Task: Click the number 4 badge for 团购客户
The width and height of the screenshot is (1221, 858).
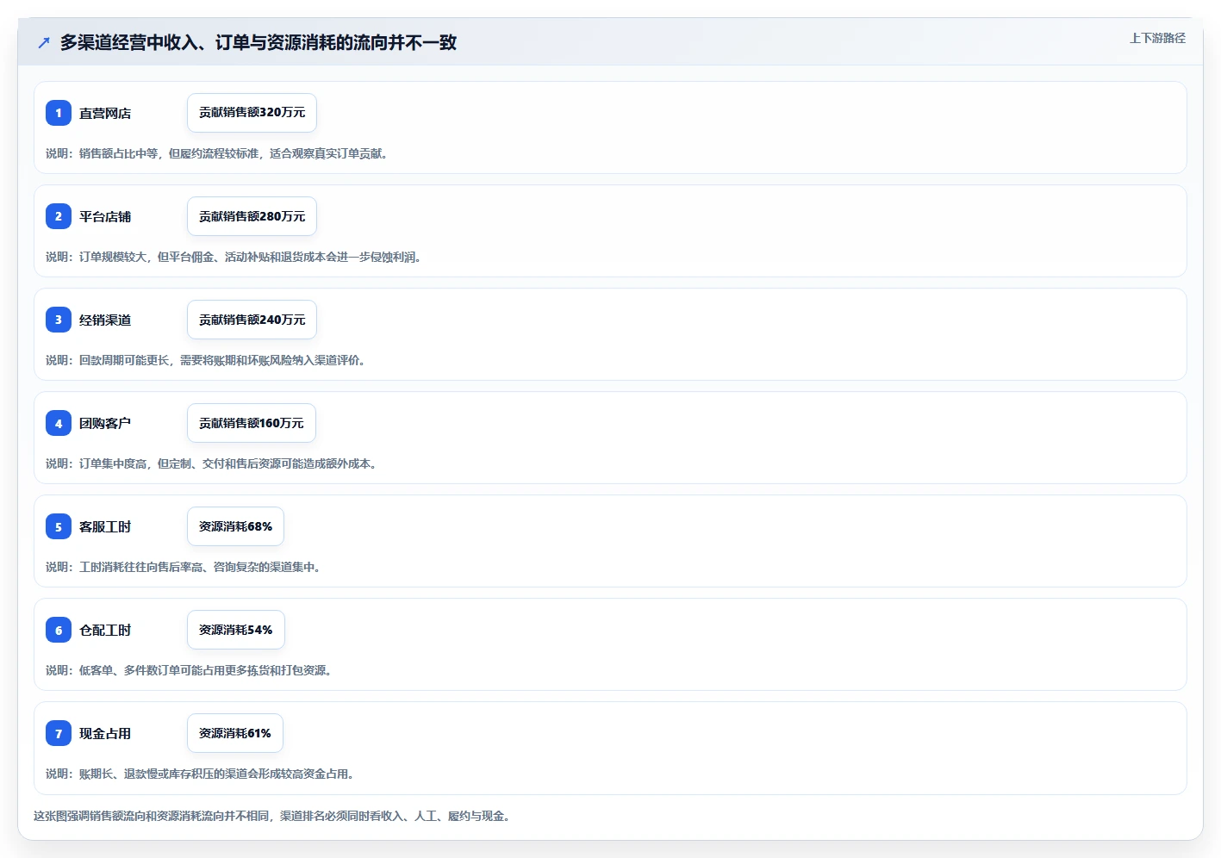Action: click(59, 423)
